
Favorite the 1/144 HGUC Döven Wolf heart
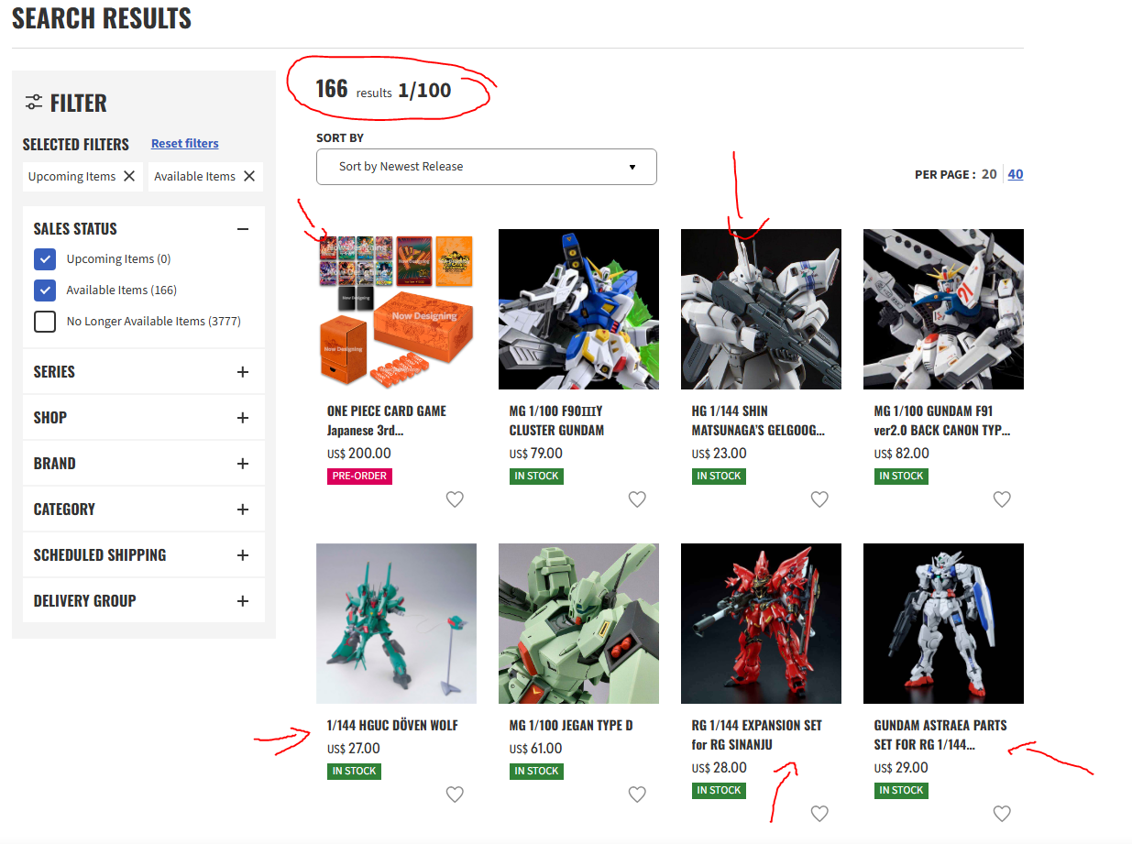pos(455,795)
